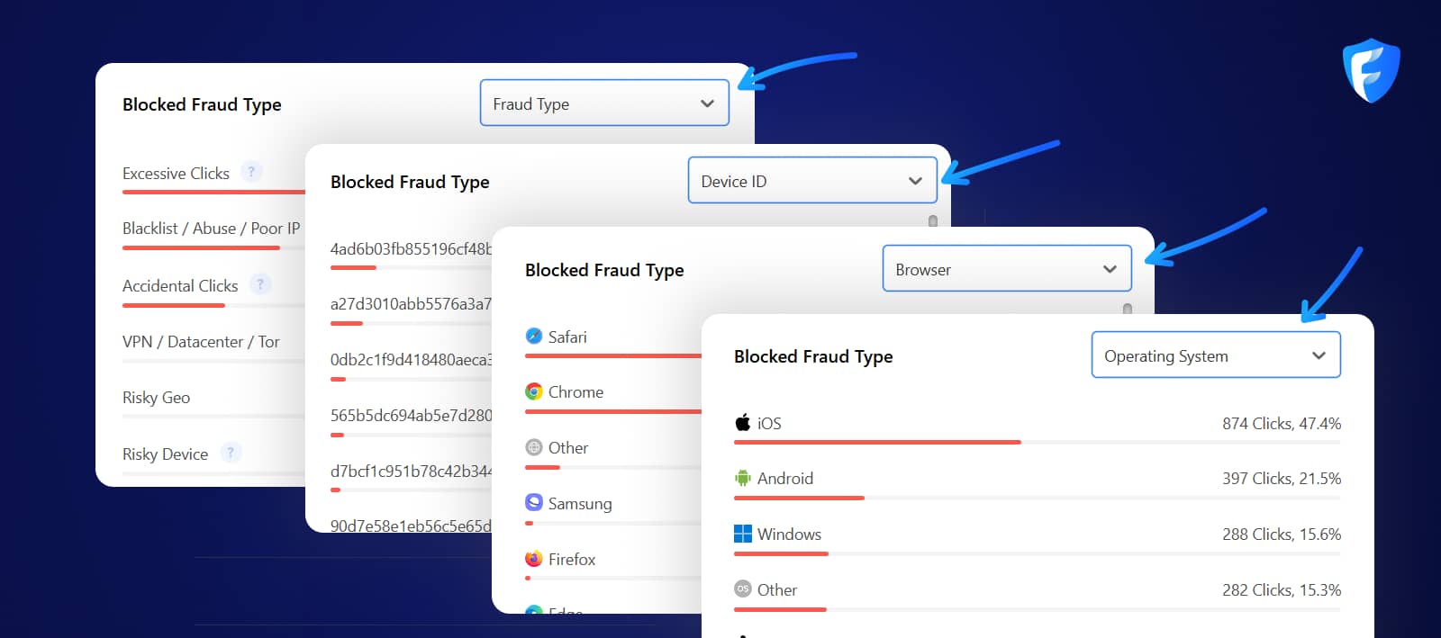Viewport: 1441px width, 638px height.
Task: Click the Firefox browser icon
Action: (534, 559)
